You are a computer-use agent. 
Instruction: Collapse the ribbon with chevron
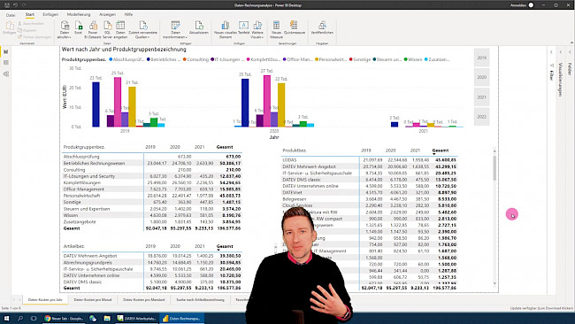(x=571, y=42)
